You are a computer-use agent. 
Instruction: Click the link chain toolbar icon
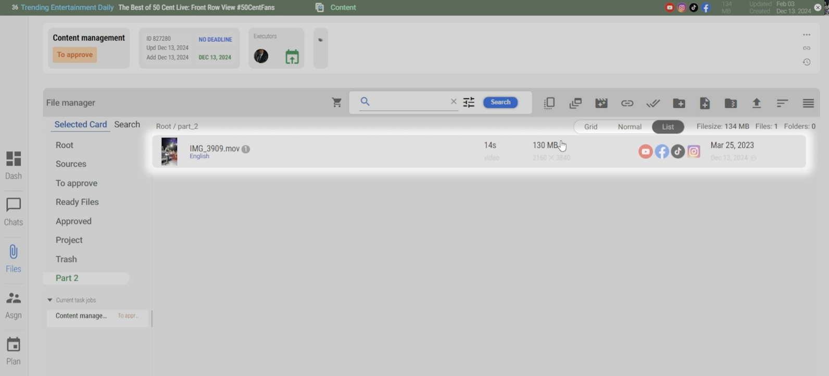point(627,103)
